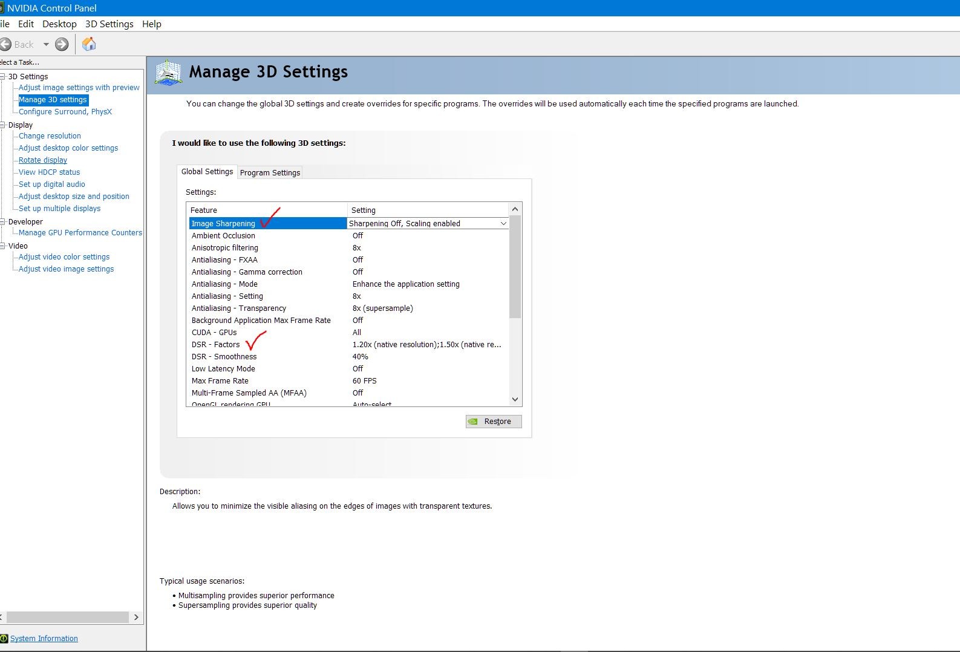Open Adjust image settings with preview
960x652 pixels.
pos(79,88)
